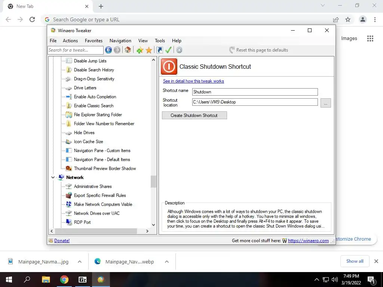Click the tree vertical scrollbar thumb

[x=153, y=182]
